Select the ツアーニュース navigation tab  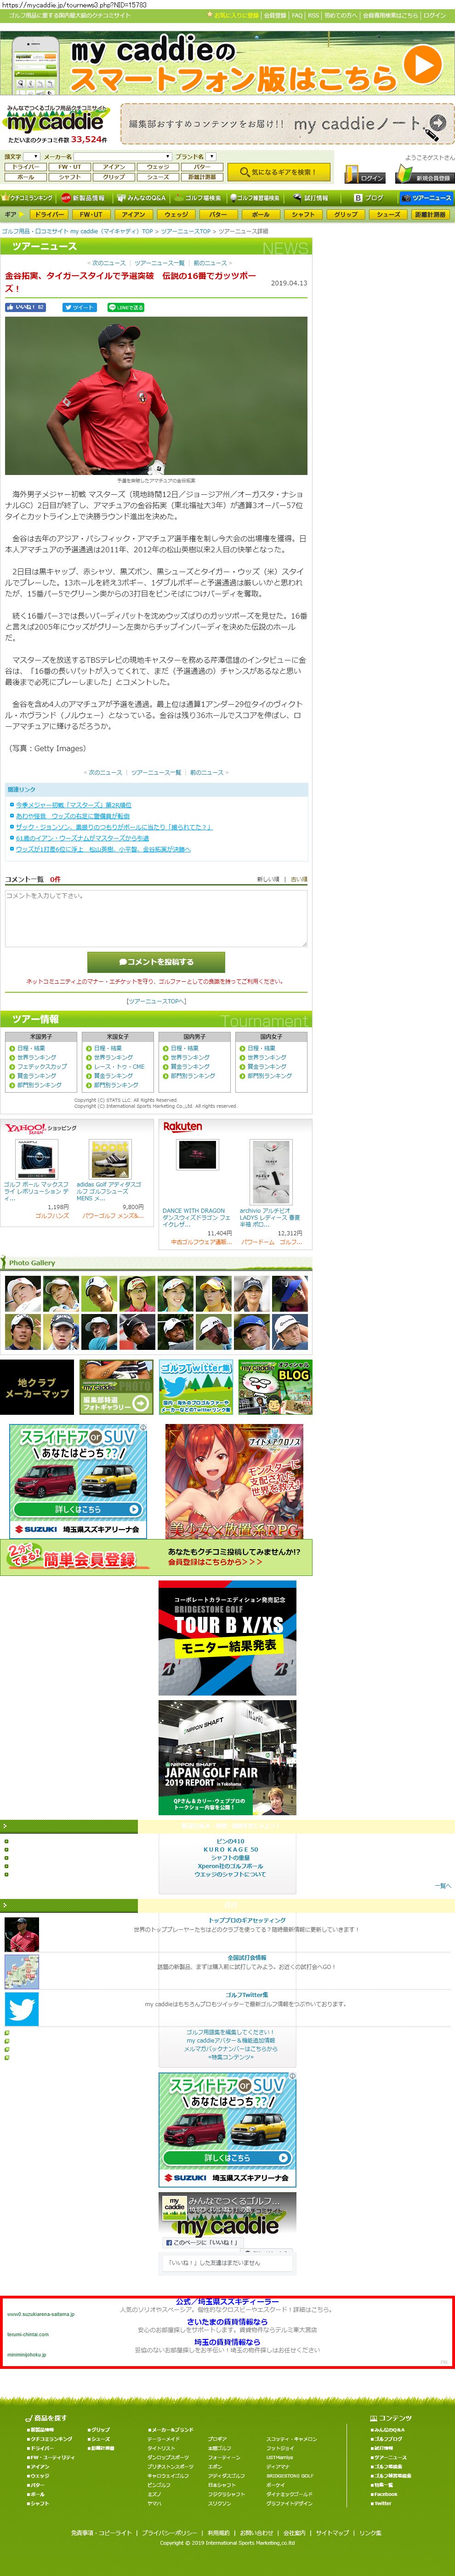pyautogui.click(x=427, y=198)
